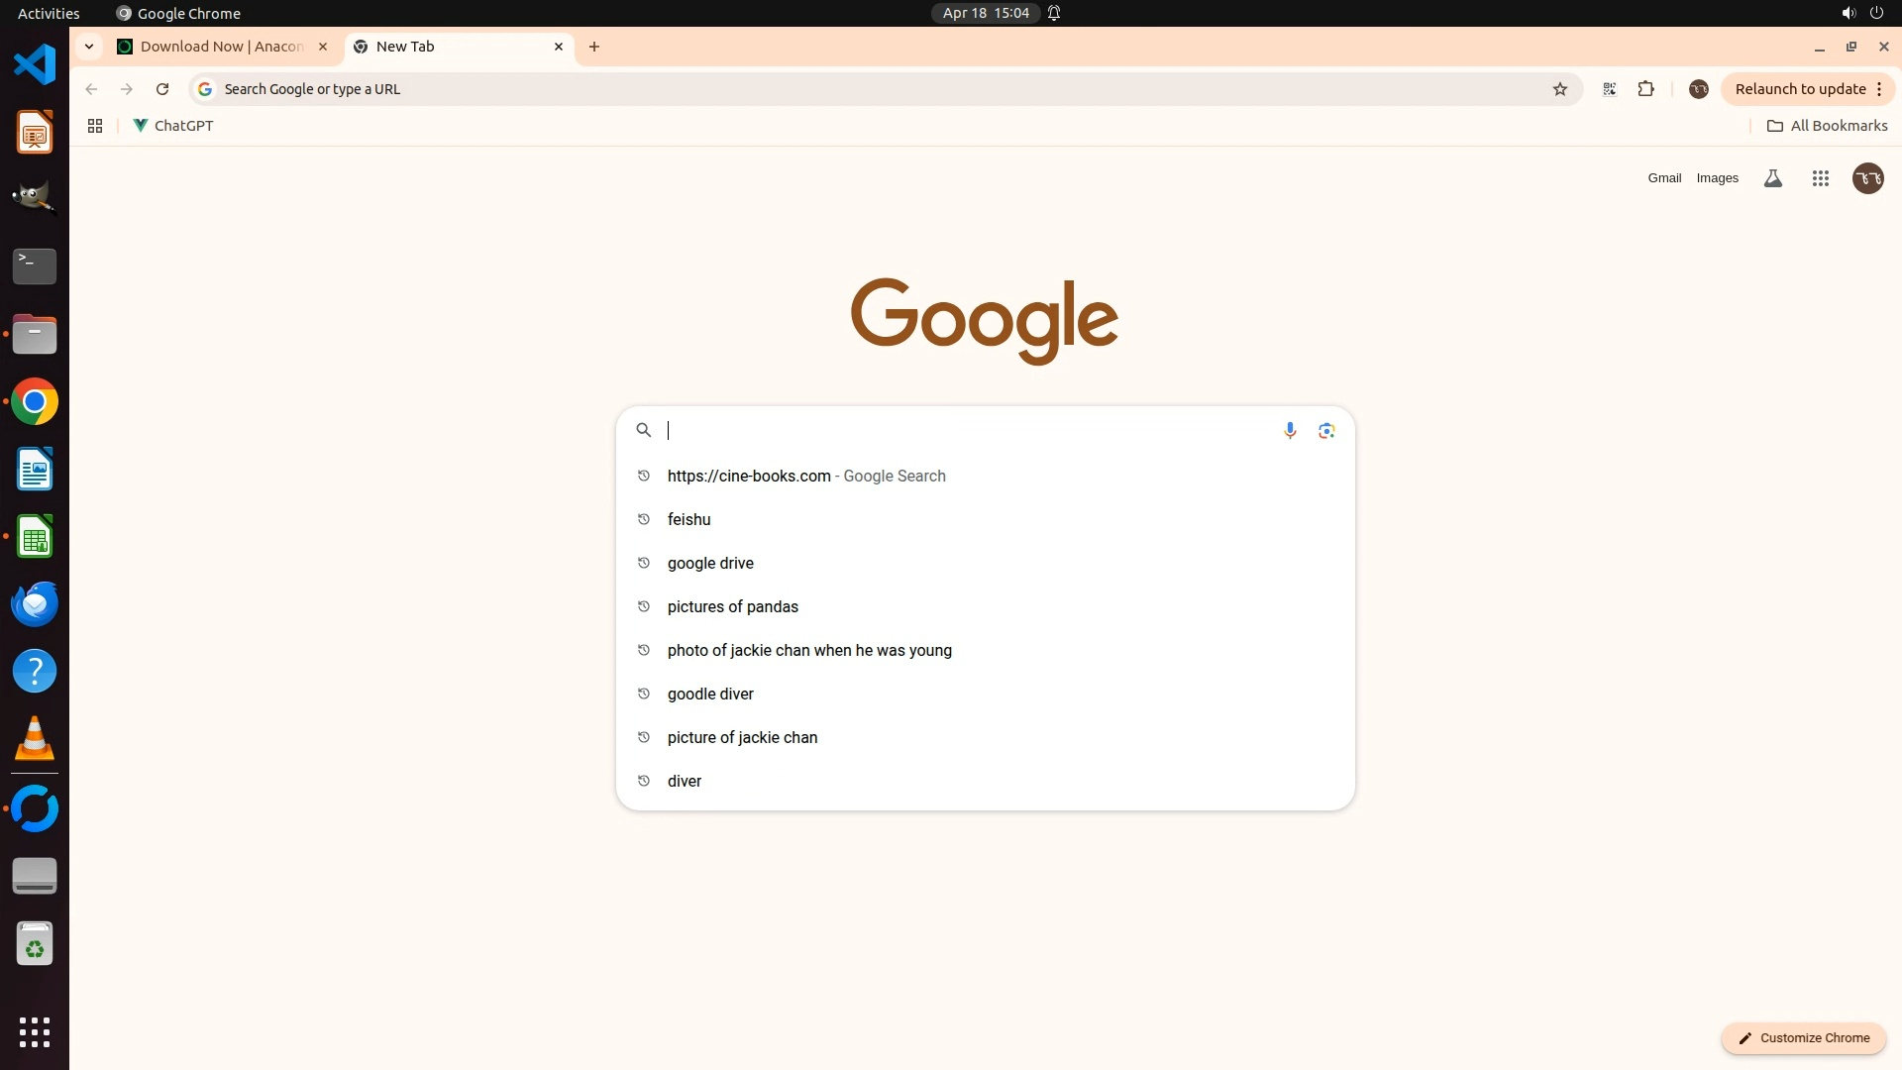Open Google Lens image search
This screenshot has width=1902, height=1070.
pyautogui.click(x=1326, y=430)
